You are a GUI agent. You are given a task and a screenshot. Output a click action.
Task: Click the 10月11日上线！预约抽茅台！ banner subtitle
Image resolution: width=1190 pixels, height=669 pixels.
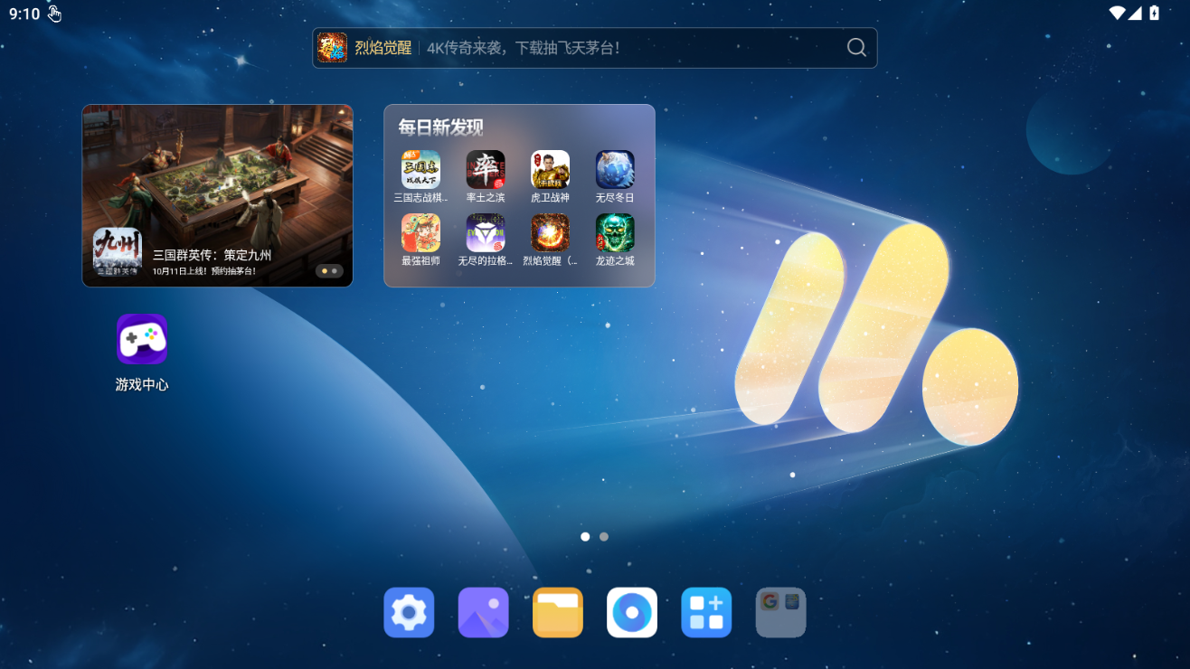203,271
